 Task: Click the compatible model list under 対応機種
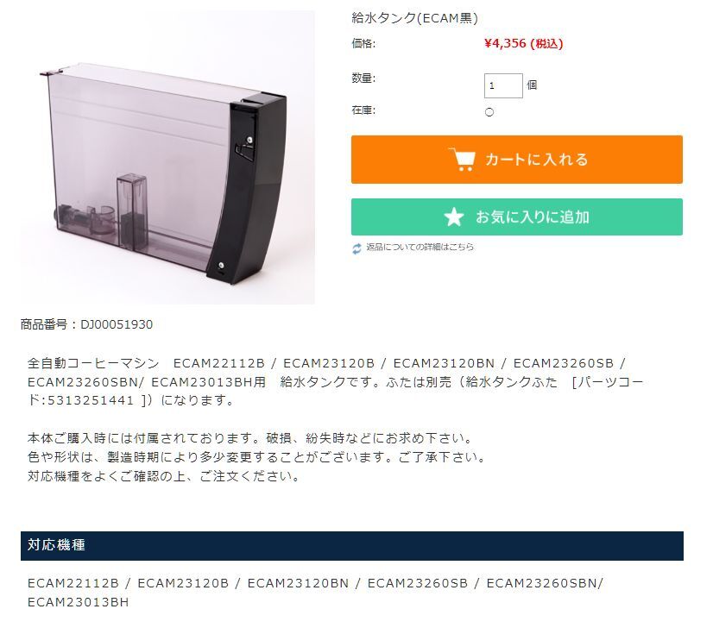click(315, 593)
